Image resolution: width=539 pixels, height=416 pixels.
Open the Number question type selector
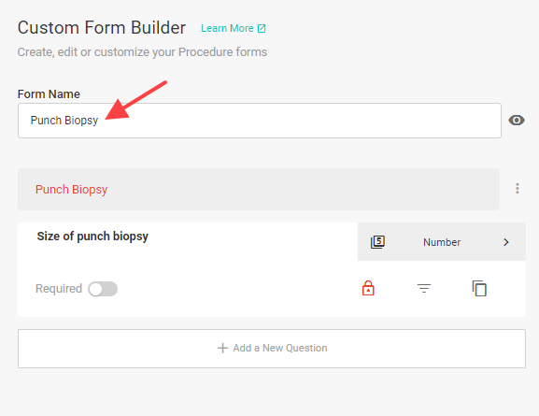pyautogui.click(x=442, y=242)
